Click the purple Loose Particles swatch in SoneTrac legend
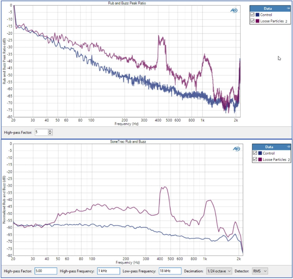The height and width of the screenshot is (279, 293). (260, 159)
